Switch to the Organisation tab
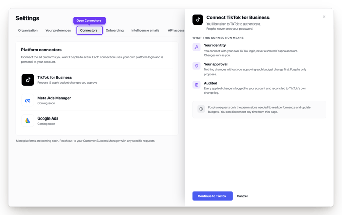This screenshot has width=342, height=215. pyautogui.click(x=28, y=30)
